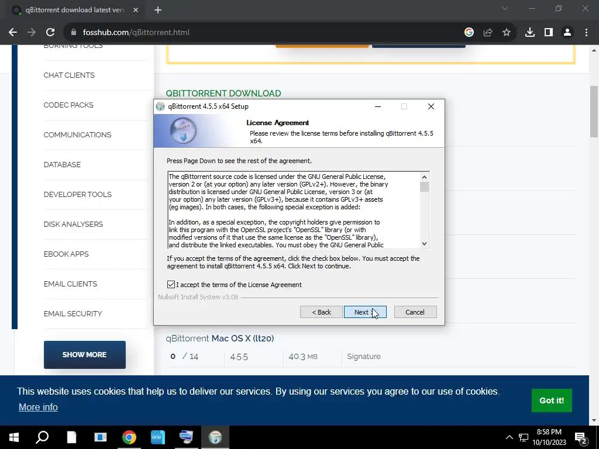Click Back in qBittorrent Setup
Viewport: 599px width, 449px height.
click(321, 312)
